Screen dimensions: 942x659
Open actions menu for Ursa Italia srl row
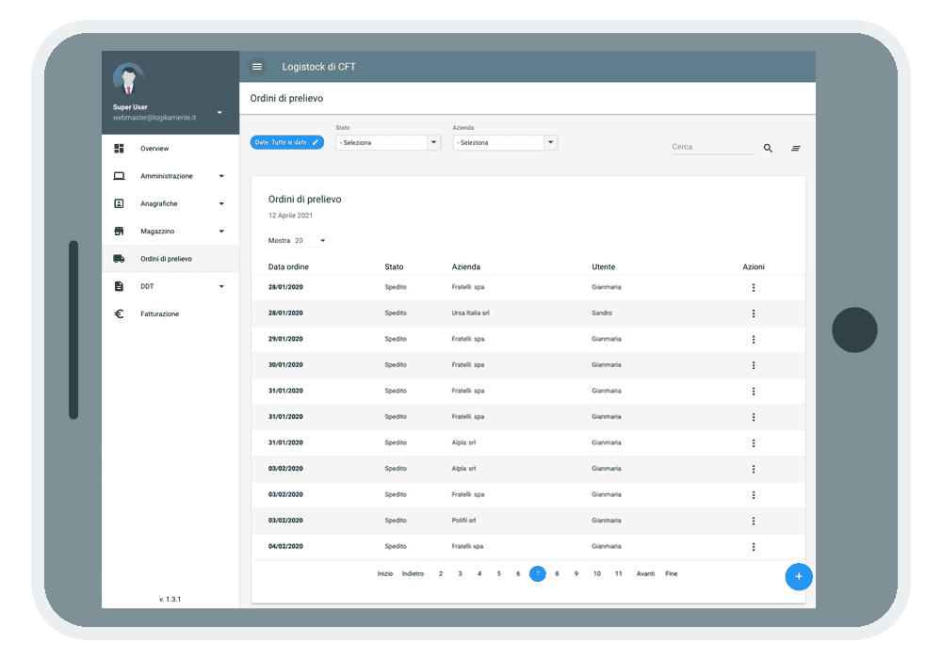[754, 313]
